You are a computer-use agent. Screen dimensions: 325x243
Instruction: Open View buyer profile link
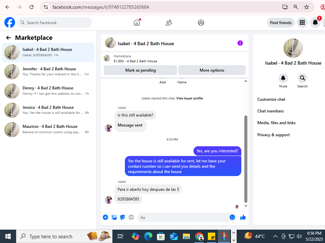[189, 98]
